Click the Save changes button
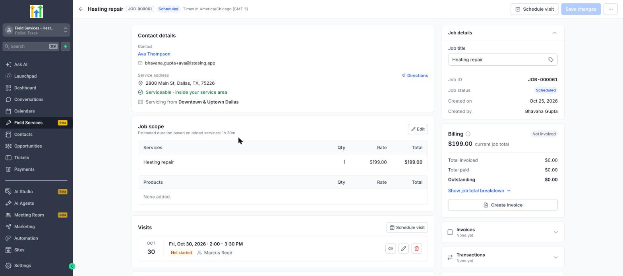This screenshot has width=623, height=276. tap(580, 9)
